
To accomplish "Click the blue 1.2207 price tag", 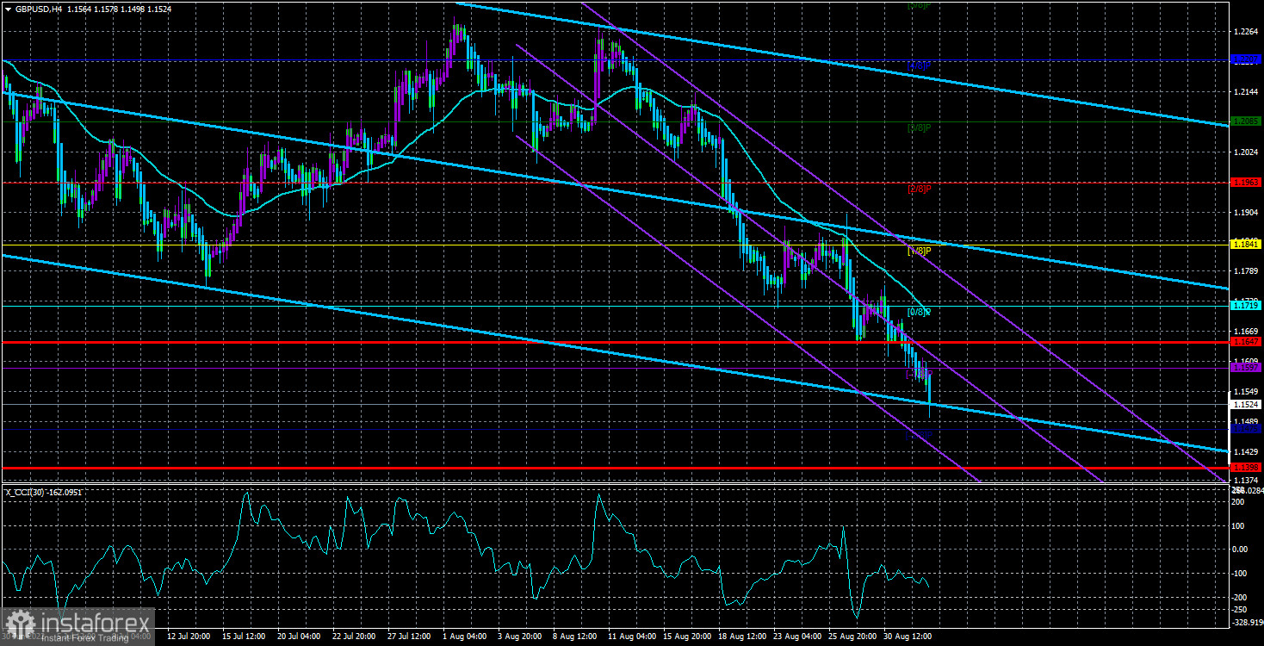I will pos(1247,59).
